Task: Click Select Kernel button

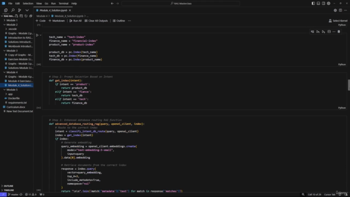Action: [x=338, y=21]
